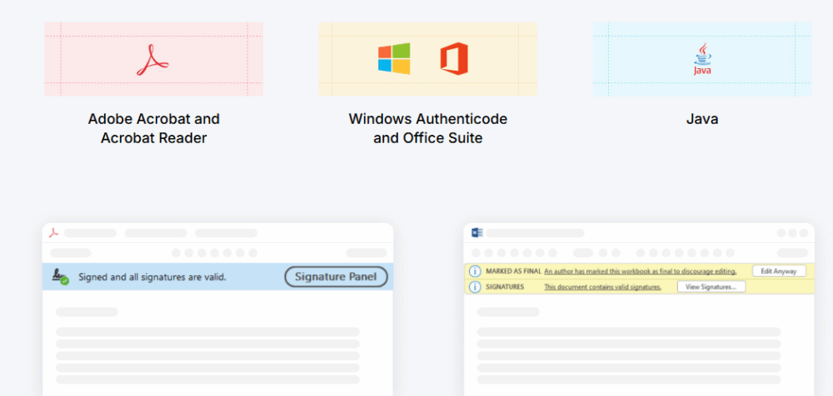Click 'Signed and all signatures are valid' message
This screenshot has width=833, height=396.
click(152, 277)
